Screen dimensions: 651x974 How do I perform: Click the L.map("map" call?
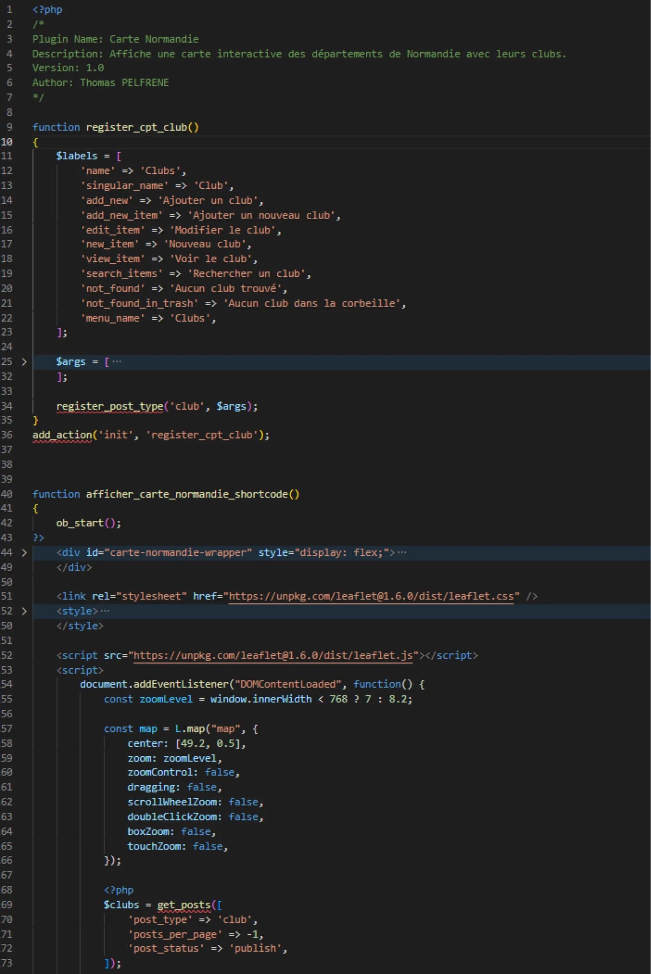[207, 729]
